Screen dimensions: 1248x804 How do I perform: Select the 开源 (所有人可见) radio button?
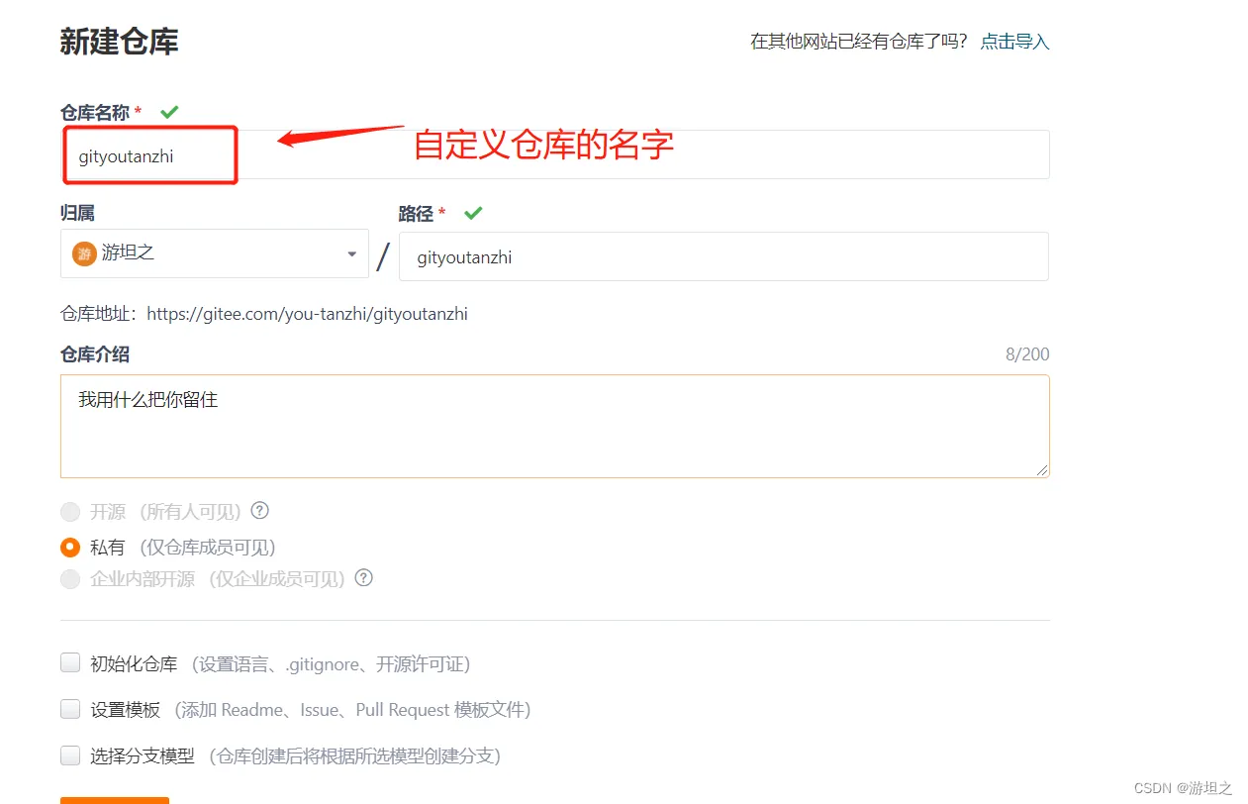click(70, 512)
